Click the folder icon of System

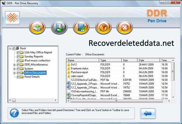22,69
